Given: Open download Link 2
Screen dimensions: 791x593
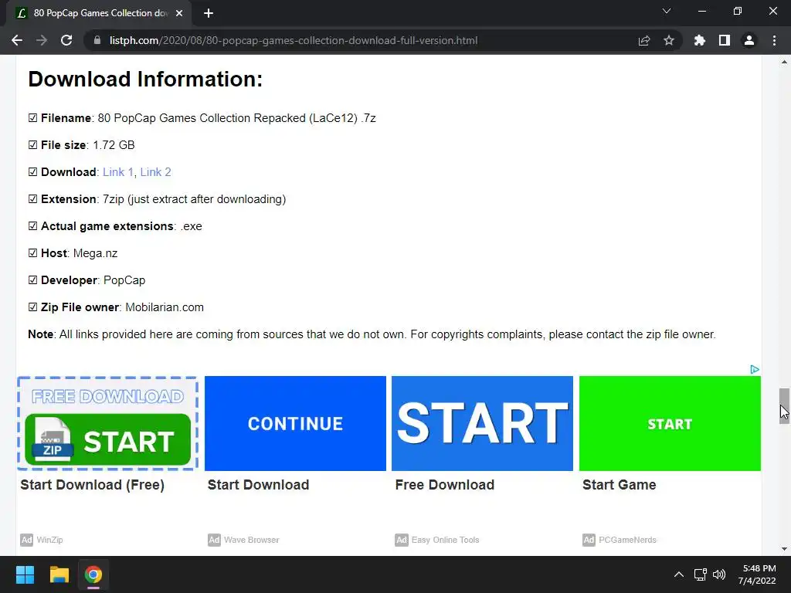Looking at the screenshot, I should point(155,172).
